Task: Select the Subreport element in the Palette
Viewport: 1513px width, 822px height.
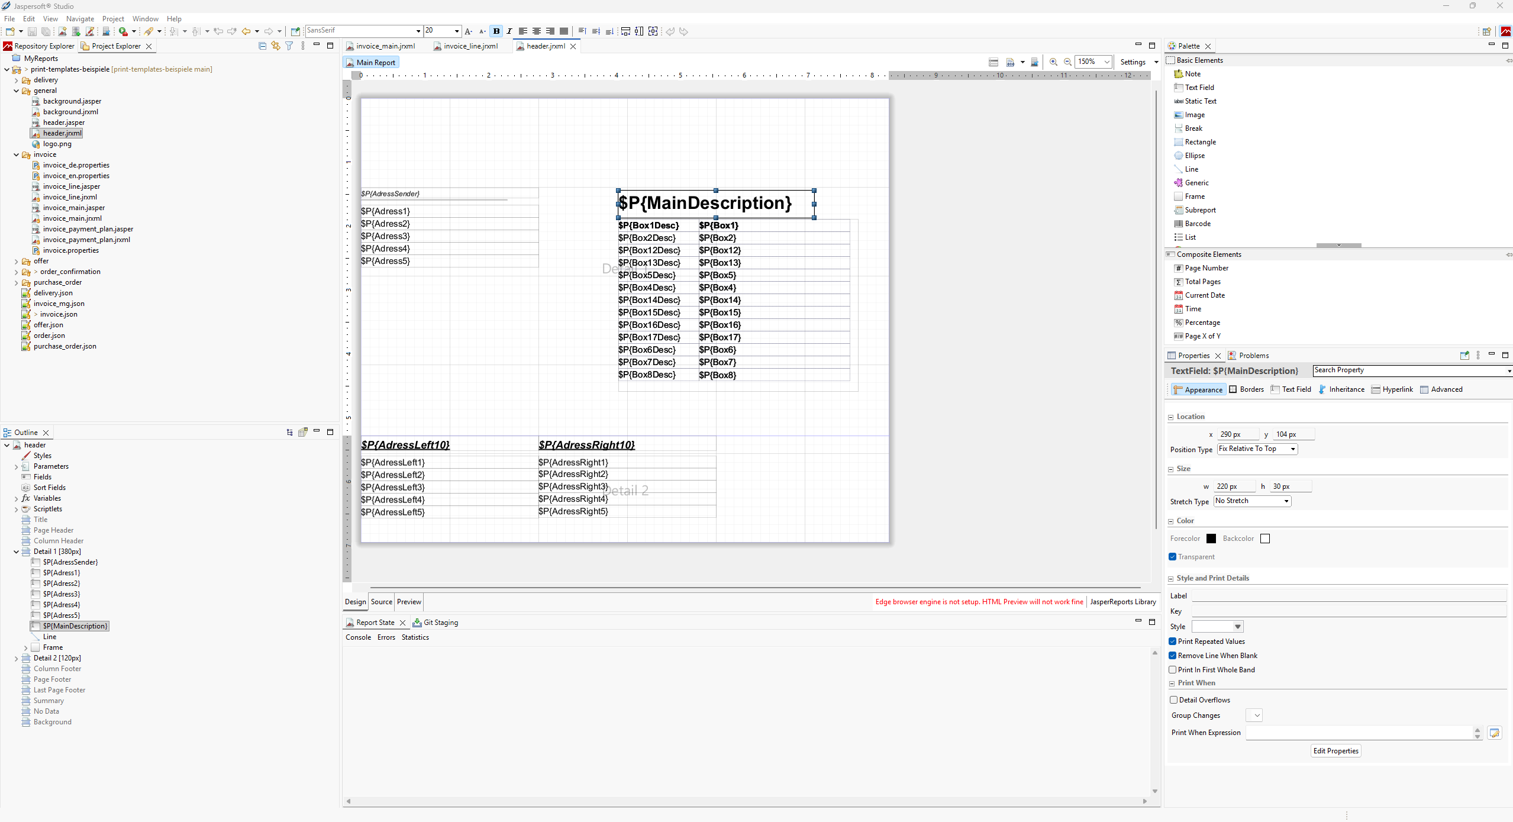Action: [x=1195, y=210]
